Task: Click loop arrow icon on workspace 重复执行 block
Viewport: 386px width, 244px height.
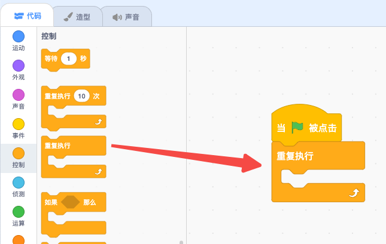Action: (x=354, y=193)
